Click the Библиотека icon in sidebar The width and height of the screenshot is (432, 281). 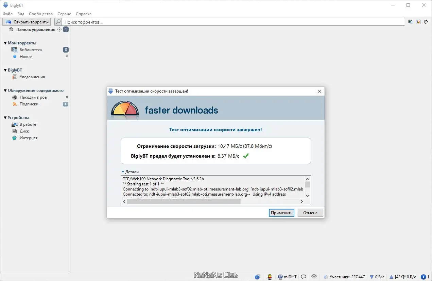point(14,50)
